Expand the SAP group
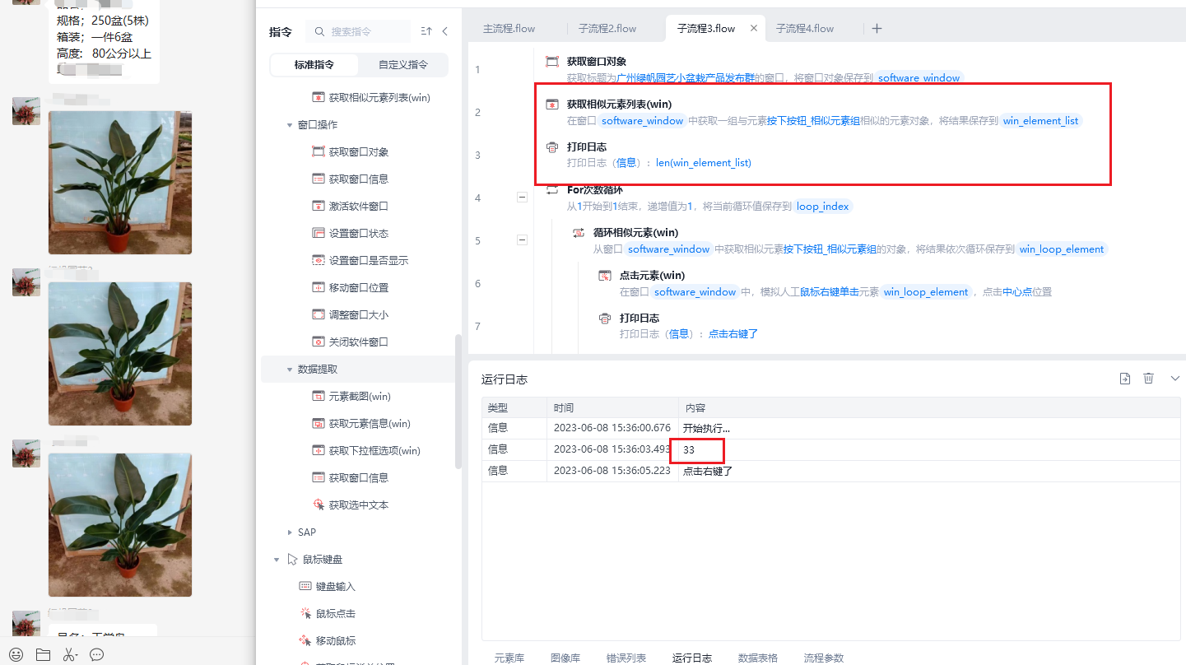Screen dimensions: 1186x665 (x=290, y=532)
